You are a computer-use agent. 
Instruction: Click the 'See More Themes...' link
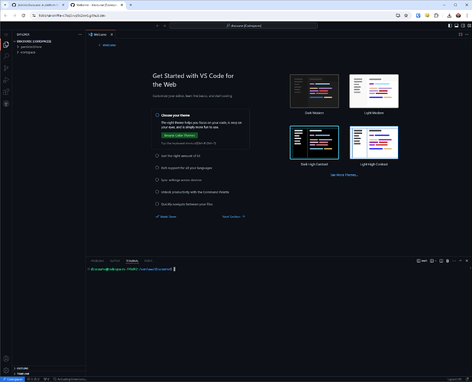tap(344, 175)
